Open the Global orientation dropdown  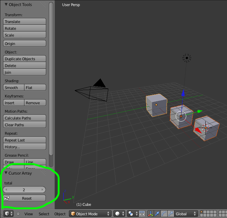[x=186, y=214]
